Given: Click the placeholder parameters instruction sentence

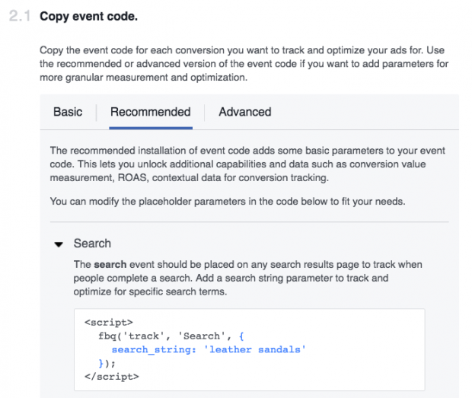Looking at the screenshot, I should (x=228, y=201).
